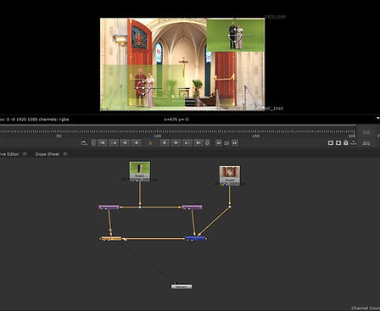The height and width of the screenshot is (311, 380).
Task: Click the frame range field above 201
Action: (366, 132)
